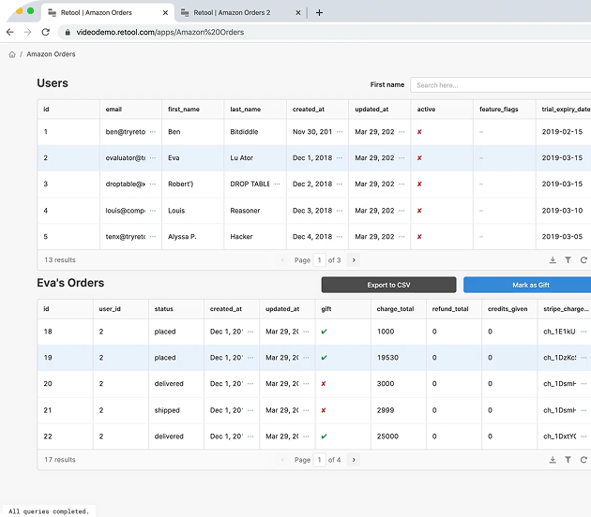Download Eva's Orders table data icon

point(553,460)
